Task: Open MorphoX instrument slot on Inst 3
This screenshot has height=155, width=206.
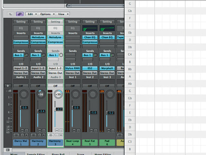Action: (107, 68)
